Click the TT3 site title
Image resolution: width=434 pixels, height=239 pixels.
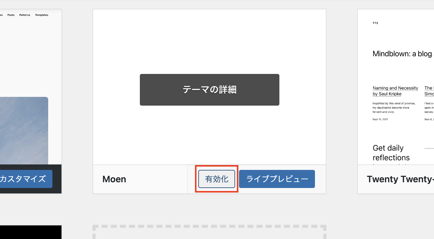tap(375, 23)
